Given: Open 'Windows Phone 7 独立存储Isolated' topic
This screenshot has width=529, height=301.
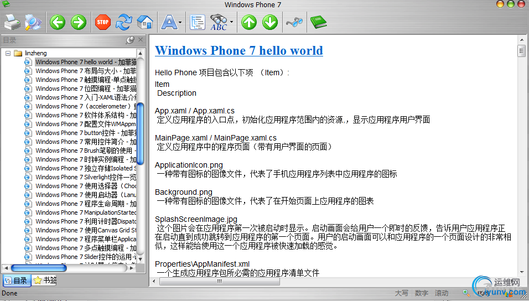Looking at the screenshot, I should pos(86,168).
